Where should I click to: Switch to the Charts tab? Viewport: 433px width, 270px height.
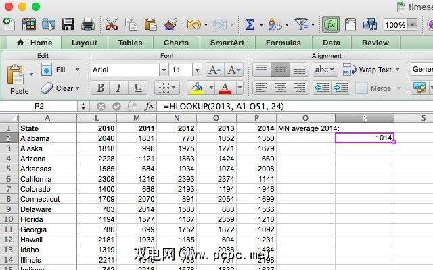(x=176, y=43)
